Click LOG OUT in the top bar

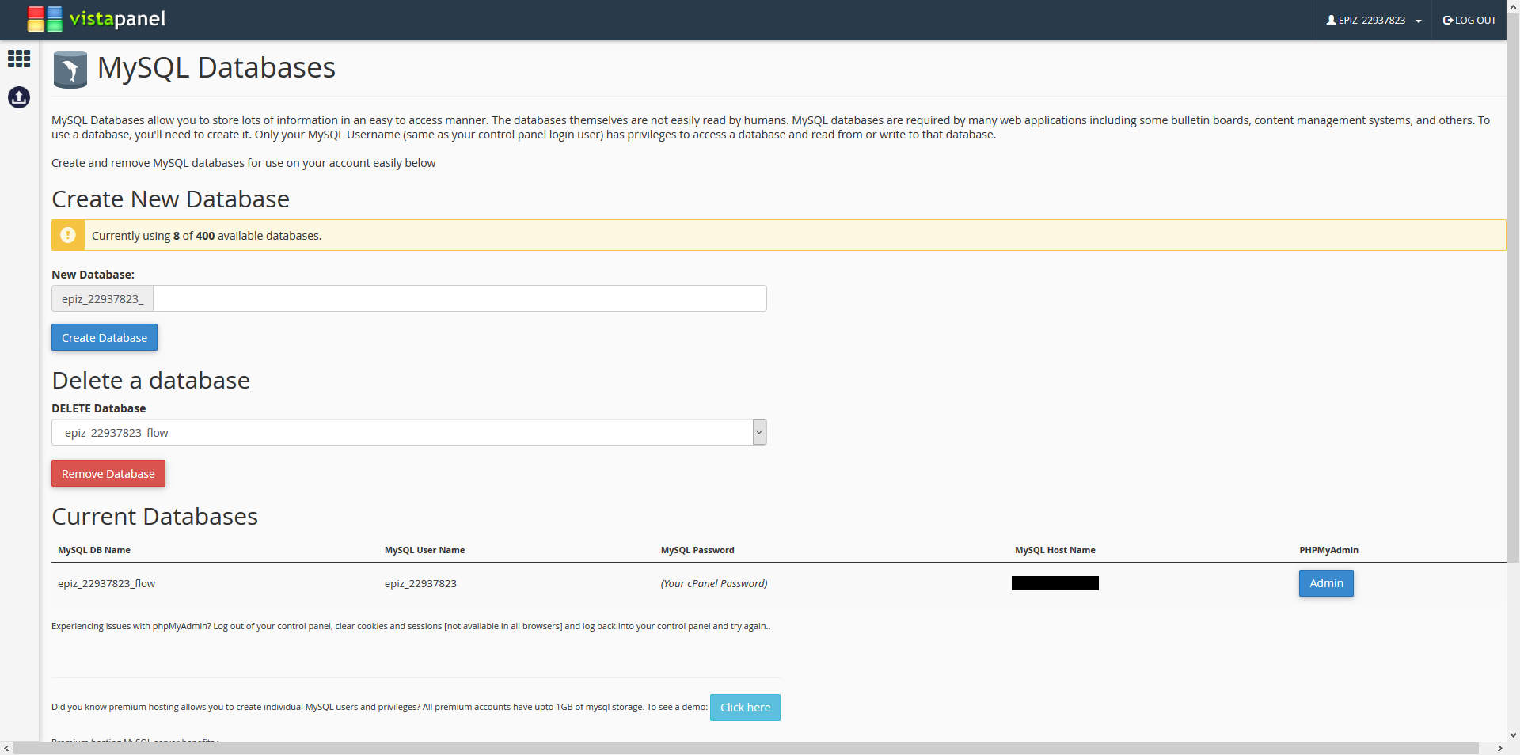[x=1469, y=21]
